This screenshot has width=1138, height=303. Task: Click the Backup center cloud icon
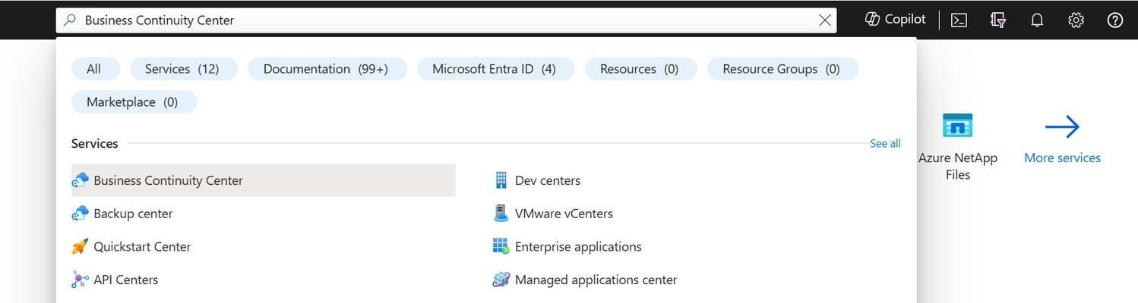point(81,214)
